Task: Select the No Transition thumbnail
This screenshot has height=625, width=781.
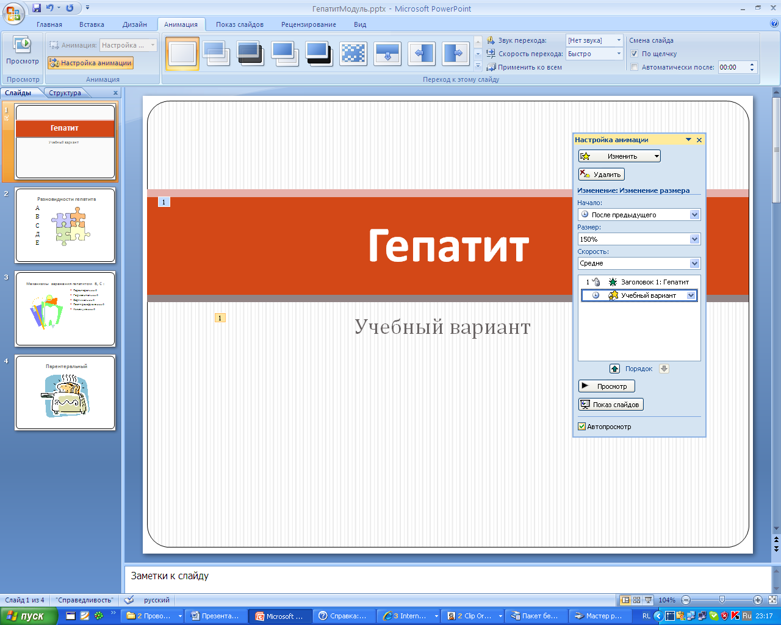Action: [182, 54]
